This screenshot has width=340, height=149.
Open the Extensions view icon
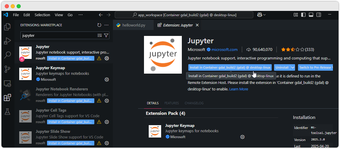point(7,97)
